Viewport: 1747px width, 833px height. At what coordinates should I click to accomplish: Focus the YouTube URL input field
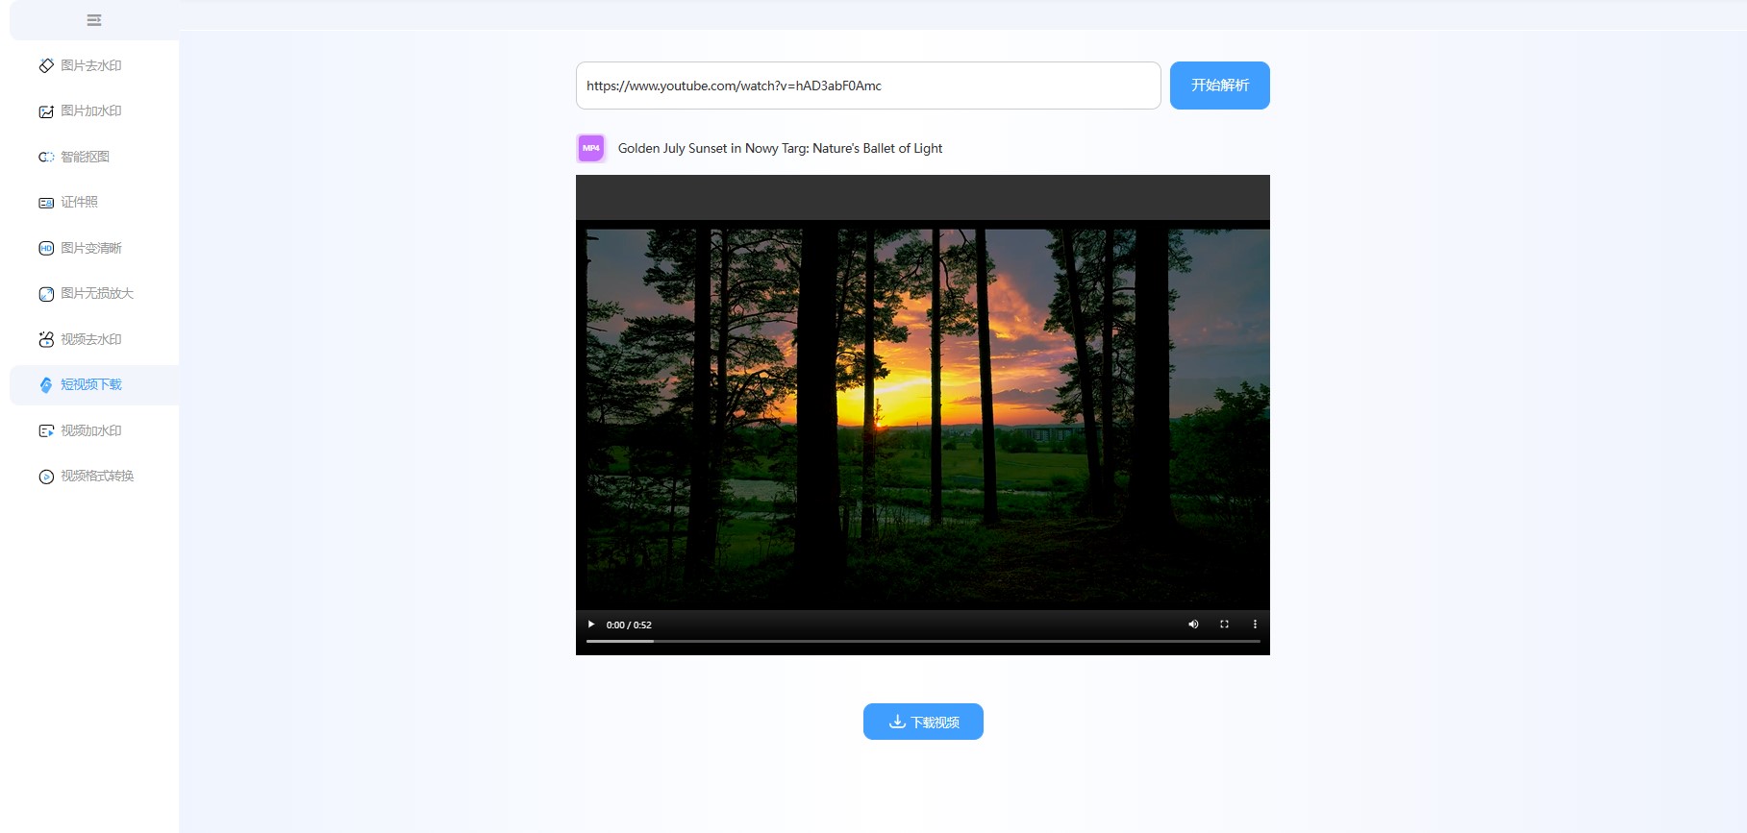pos(868,86)
